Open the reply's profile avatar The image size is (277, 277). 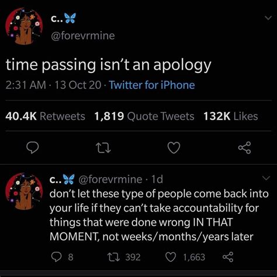pos(24,191)
